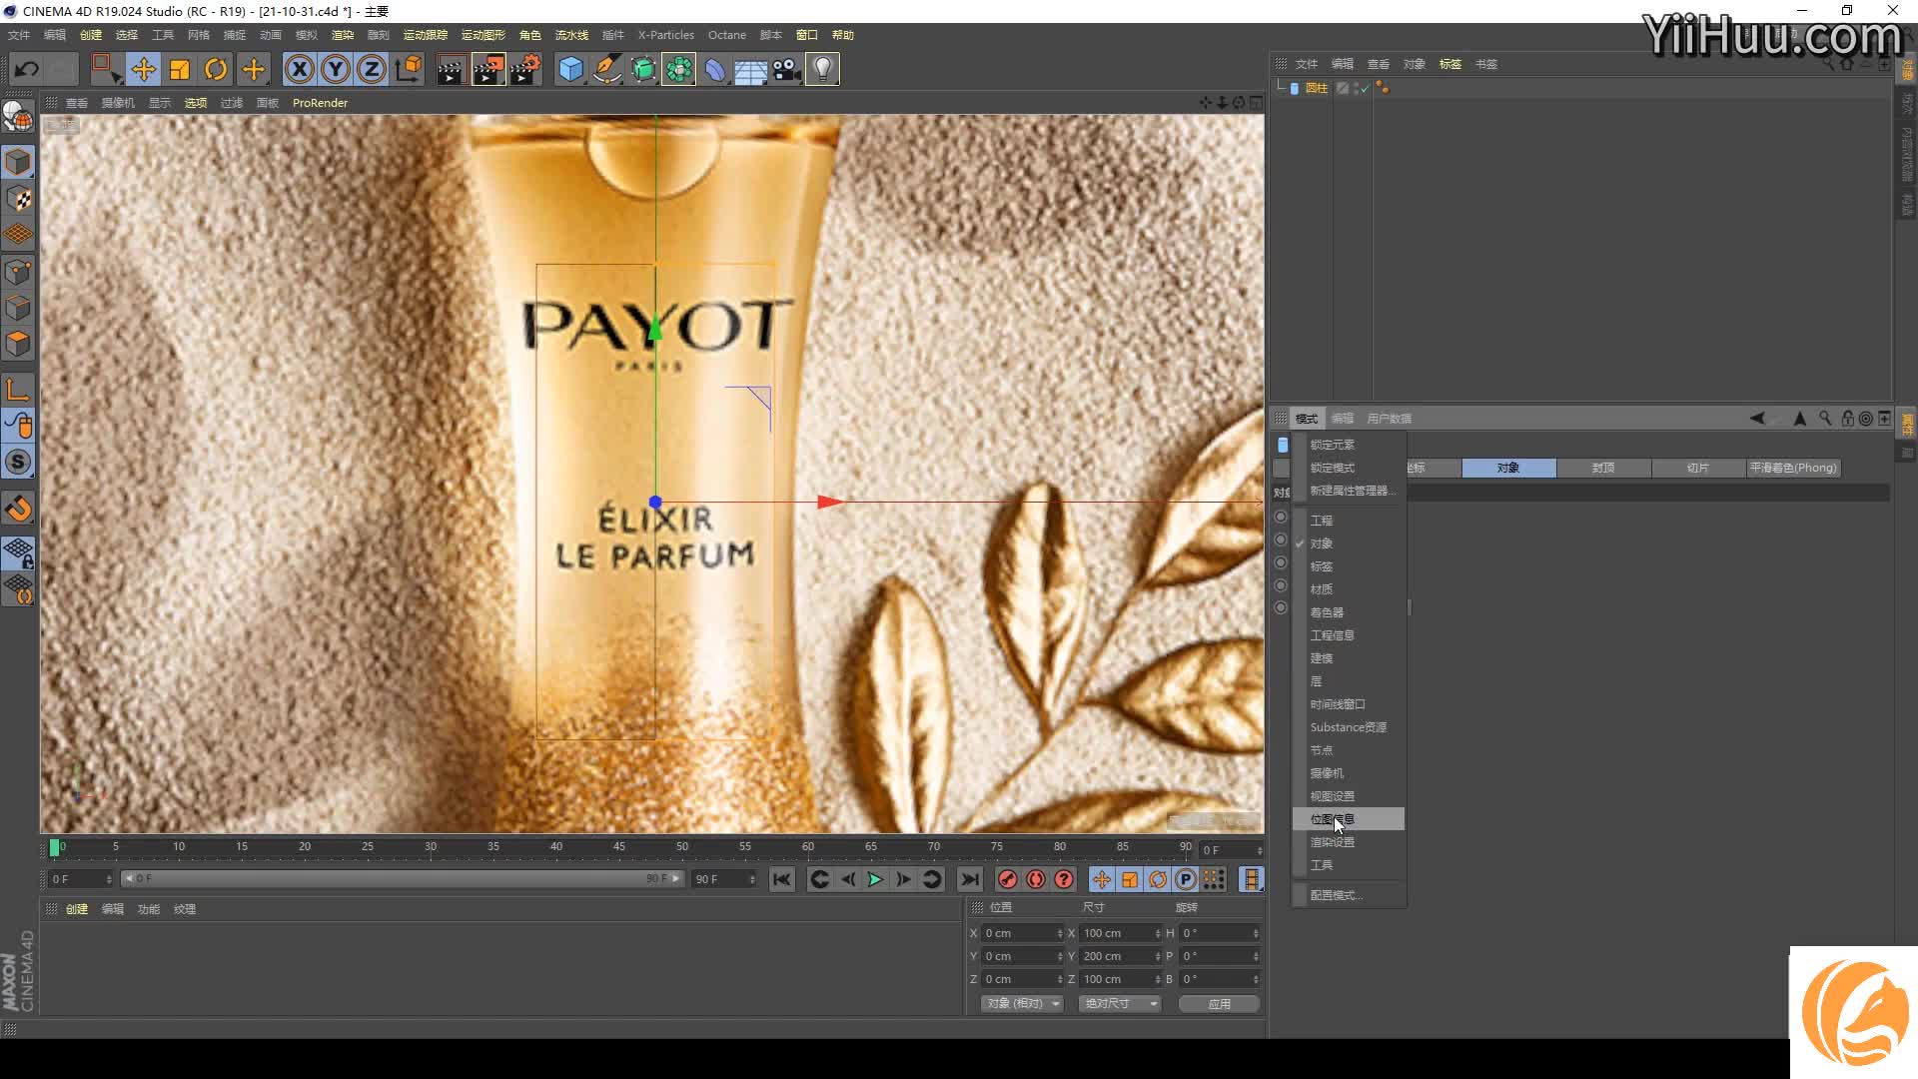1918x1079 pixels.
Task: Toggle the X axis lock
Action: [299, 69]
